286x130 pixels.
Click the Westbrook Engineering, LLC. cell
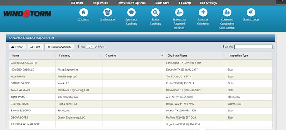click(x=79, y=90)
